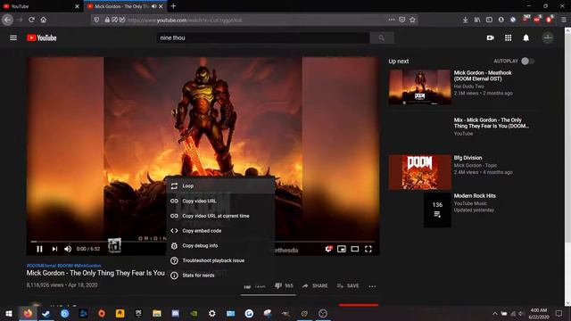The image size is (571, 321).
Task: Open the tracking protection shield
Action: pyautogui.click(x=96, y=20)
